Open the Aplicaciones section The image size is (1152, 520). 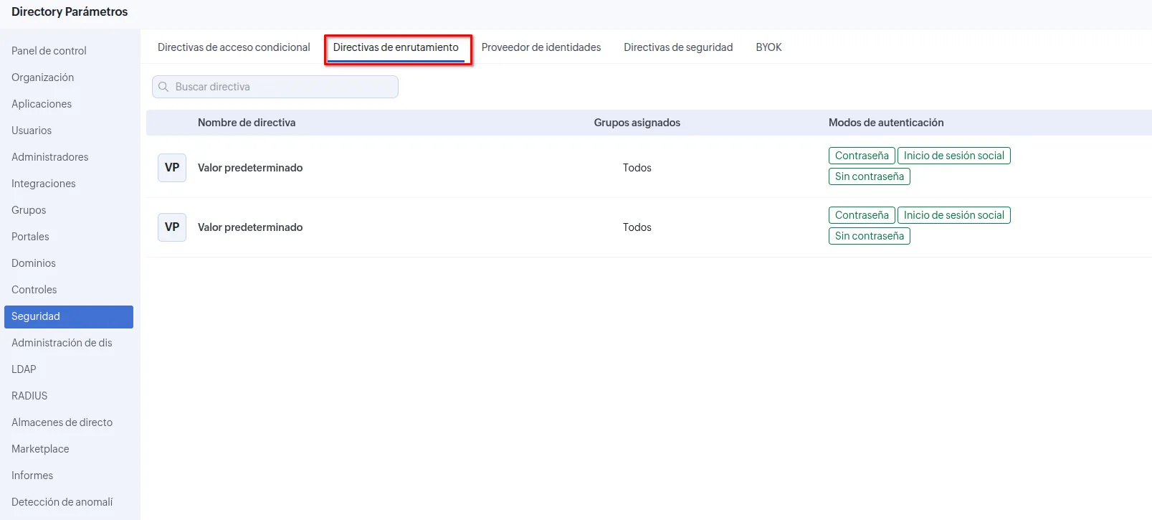[42, 104]
